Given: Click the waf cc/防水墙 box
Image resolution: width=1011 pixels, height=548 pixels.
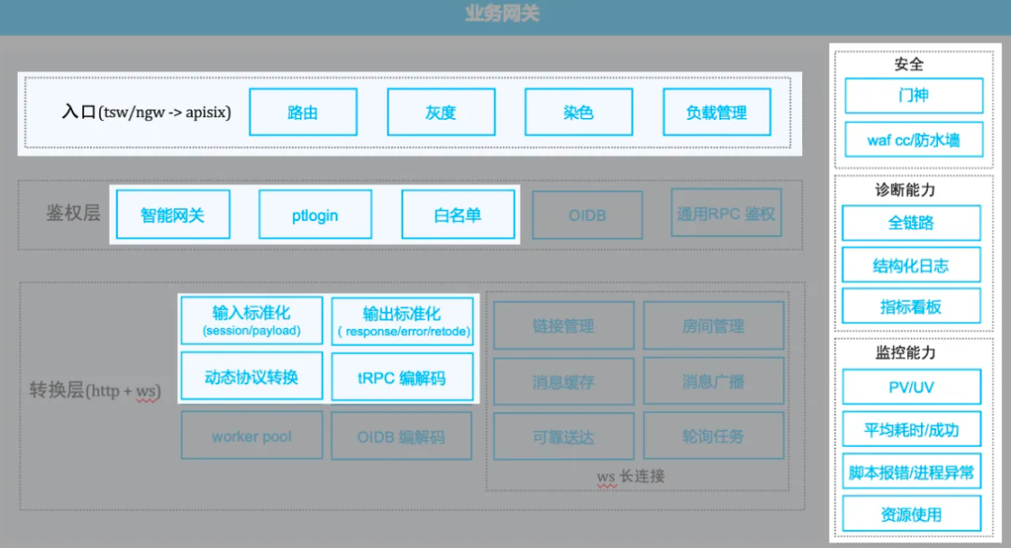Looking at the screenshot, I should [914, 140].
